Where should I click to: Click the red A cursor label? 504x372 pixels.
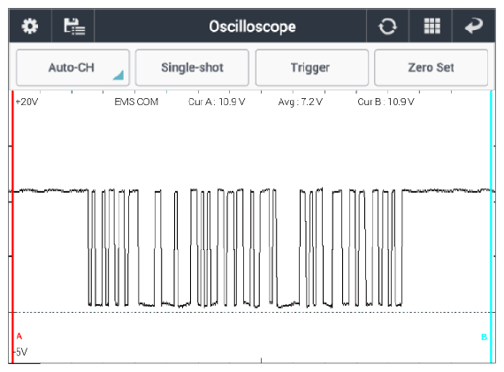[19, 337]
